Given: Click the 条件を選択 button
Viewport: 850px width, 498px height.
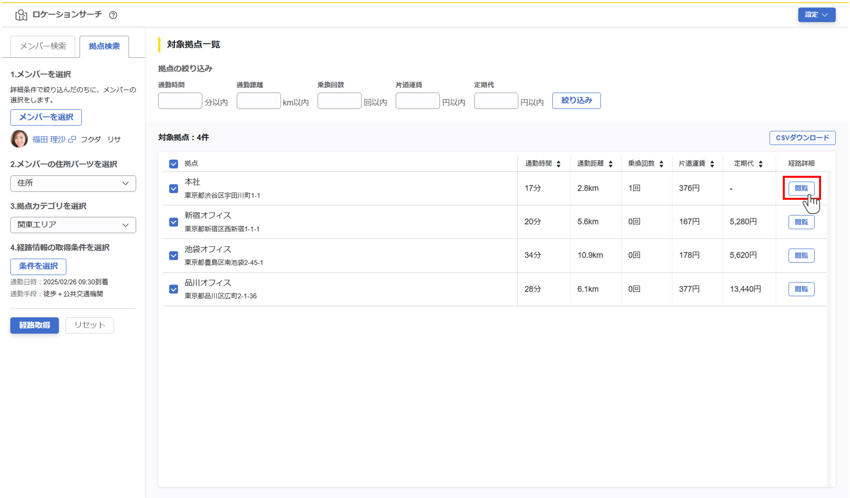Looking at the screenshot, I should (x=38, y=266).
